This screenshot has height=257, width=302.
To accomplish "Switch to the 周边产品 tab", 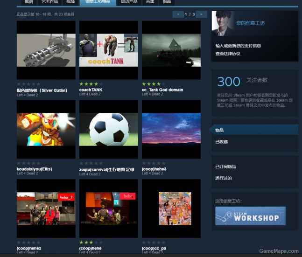I will tap(129, 2).
